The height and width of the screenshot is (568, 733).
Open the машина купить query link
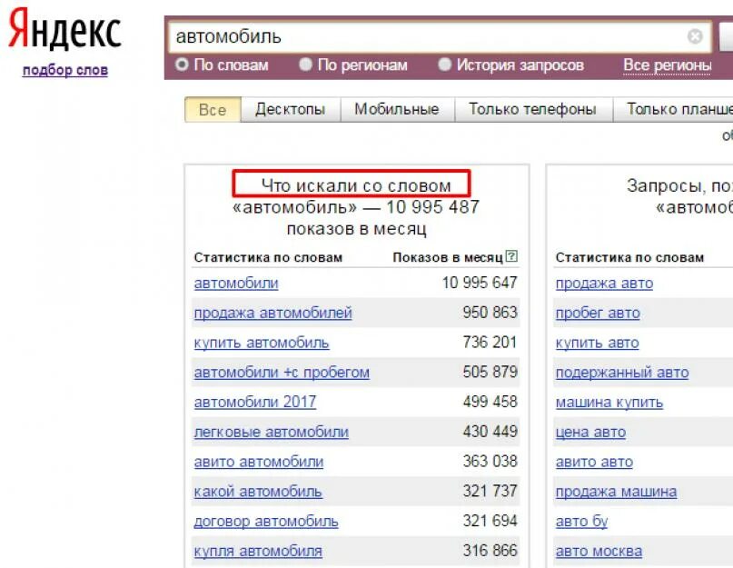tap(609, 403)
